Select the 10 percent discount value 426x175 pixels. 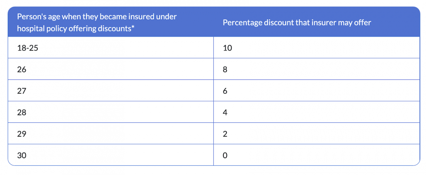tap(227, 48)
